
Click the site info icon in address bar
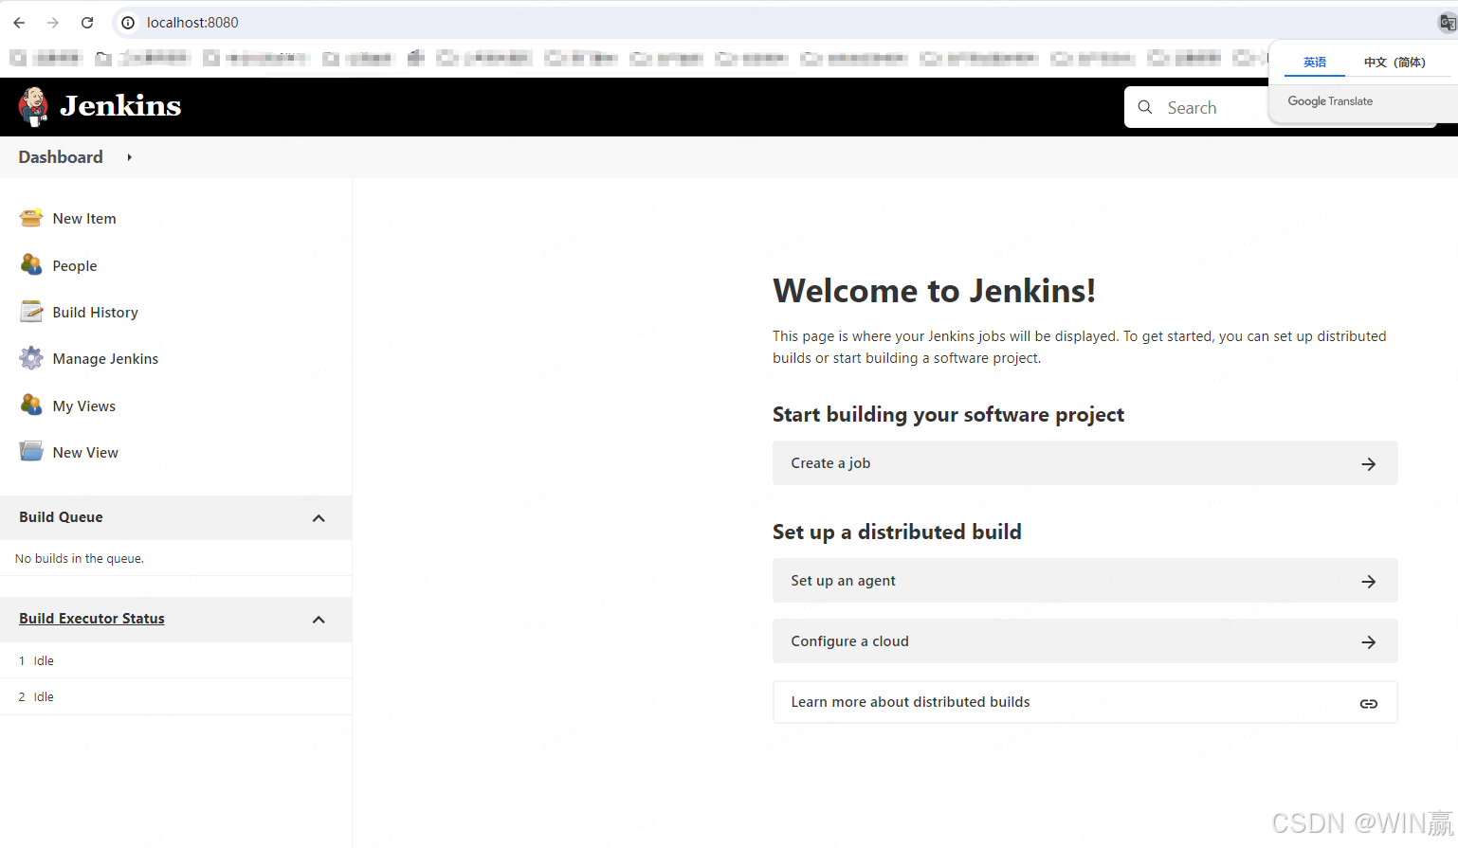pyautogui.click(x=128, y=23)
